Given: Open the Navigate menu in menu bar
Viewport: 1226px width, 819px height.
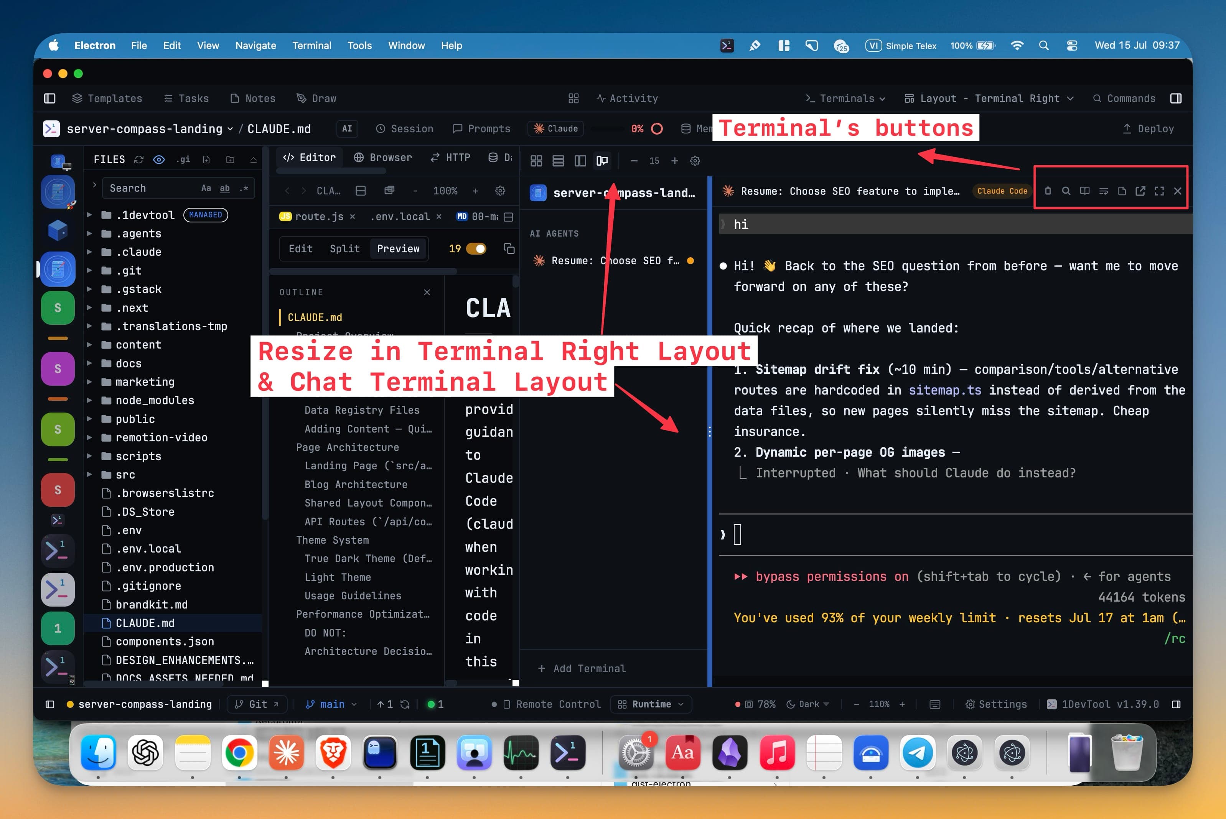Looking at the screenshot, I should [x=255, y=46].
